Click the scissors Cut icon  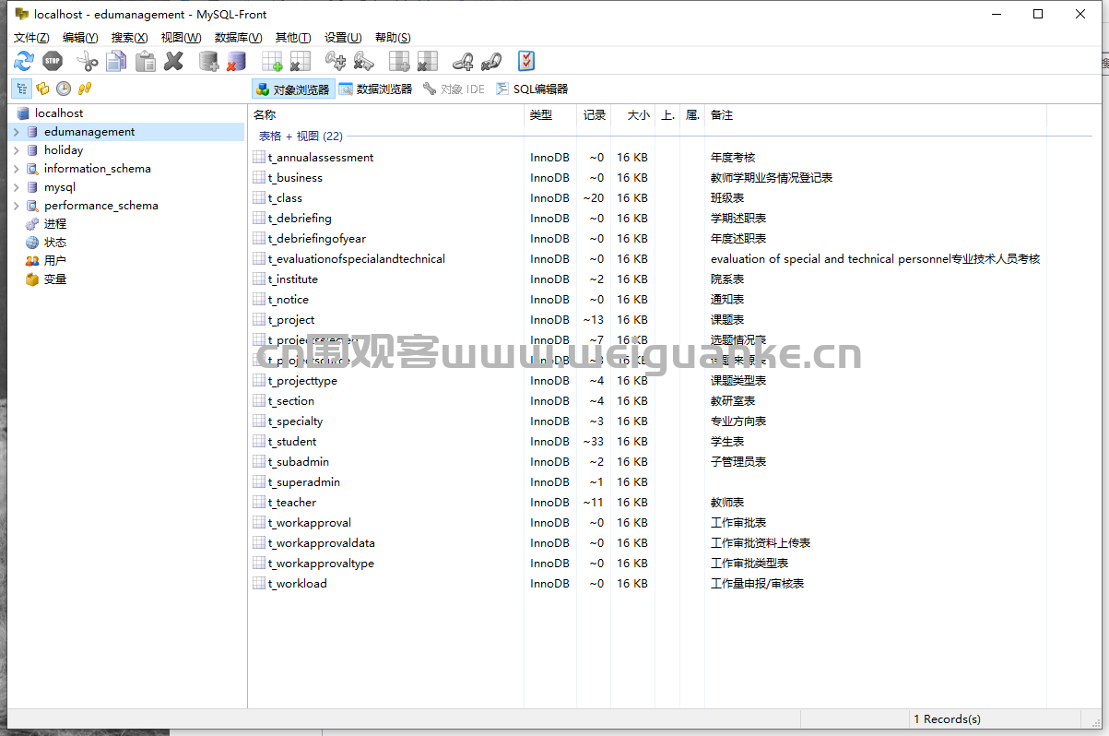point(88,61)
